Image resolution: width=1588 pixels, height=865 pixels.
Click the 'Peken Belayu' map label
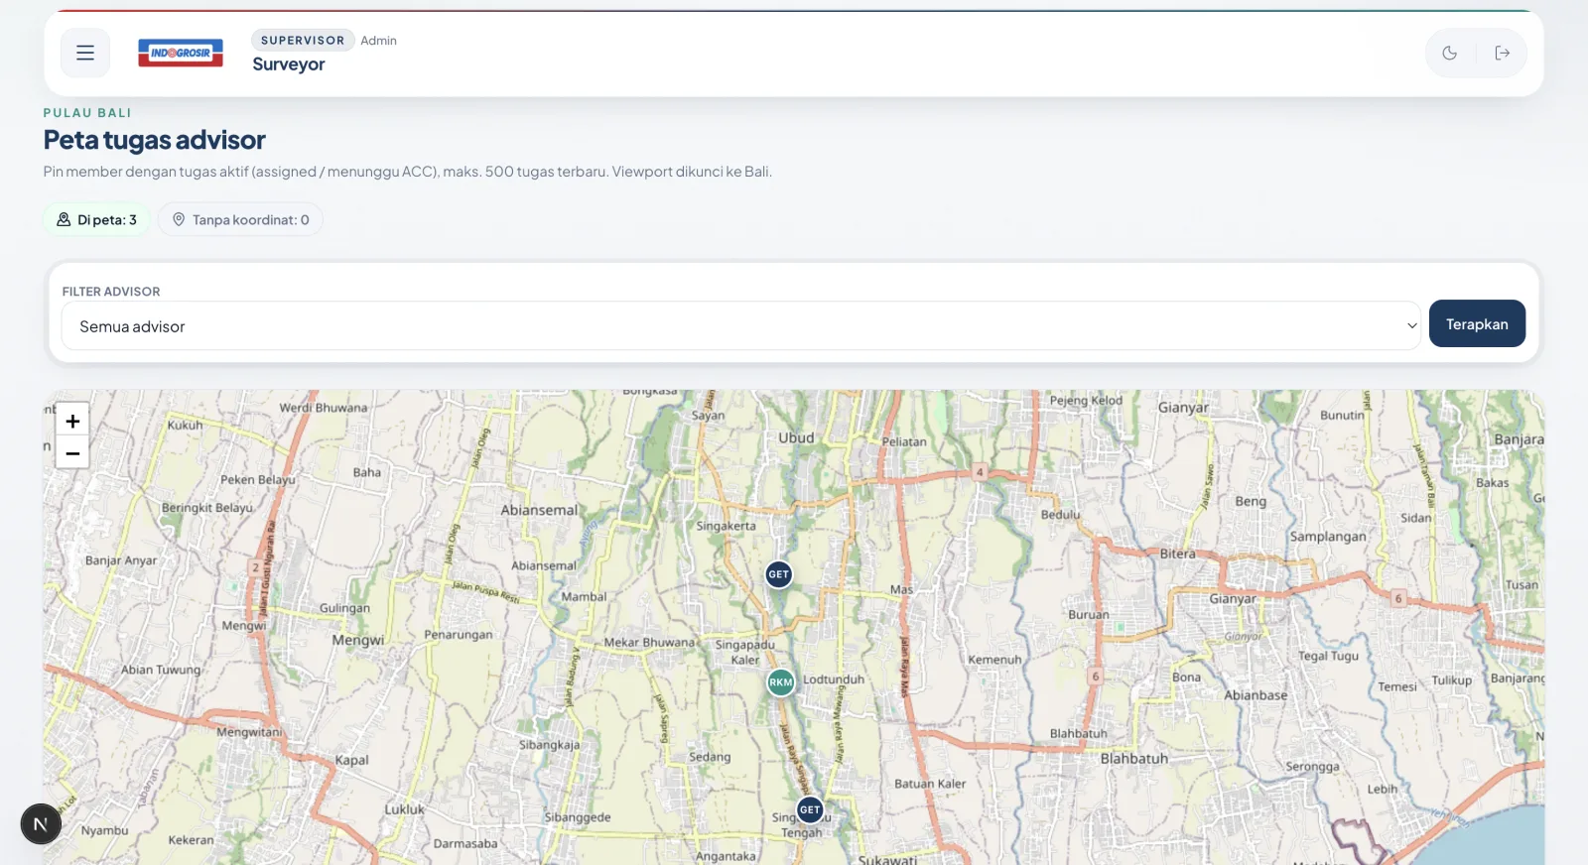click(258, 480)
